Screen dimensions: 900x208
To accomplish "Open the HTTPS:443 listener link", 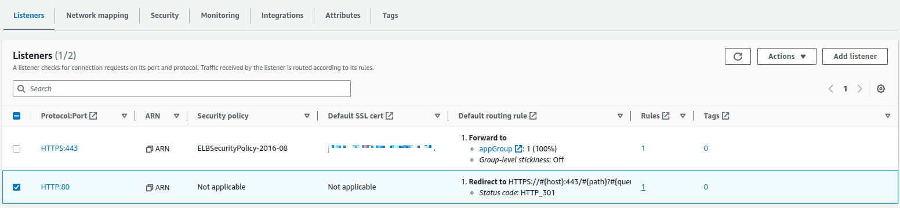I will pyautogui.click(x=59, y=148).
